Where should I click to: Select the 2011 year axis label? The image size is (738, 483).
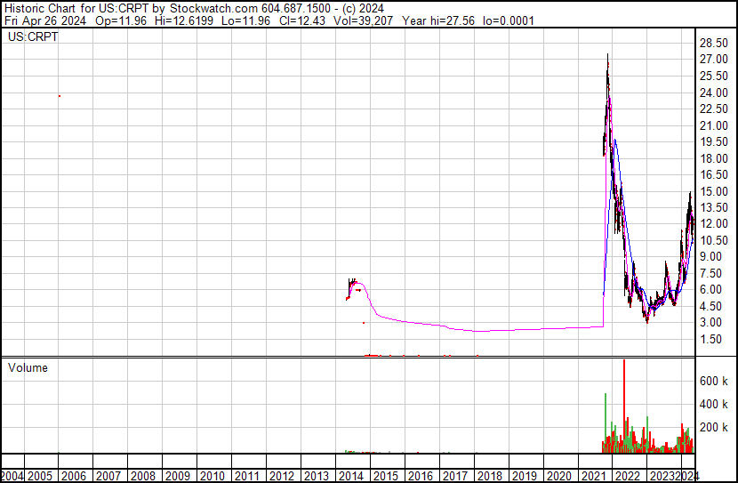tap(247, 476)
